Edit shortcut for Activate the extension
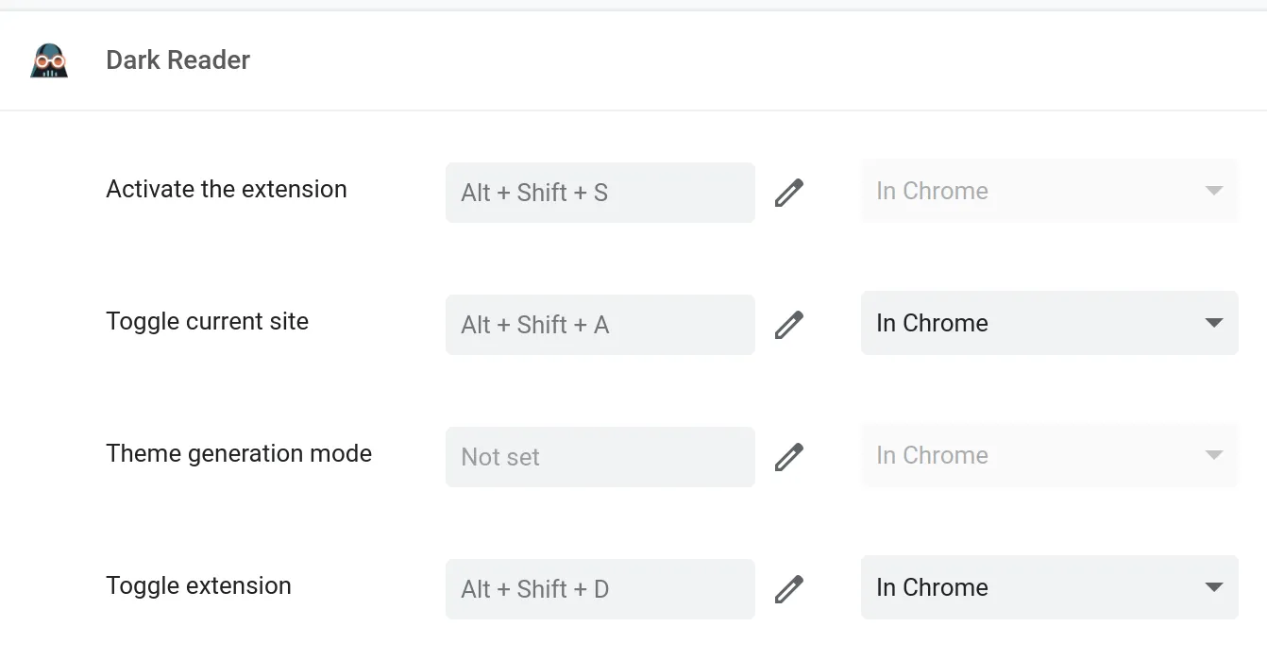Viewport: 1267px width, 660px height. [x=789, y=193]
